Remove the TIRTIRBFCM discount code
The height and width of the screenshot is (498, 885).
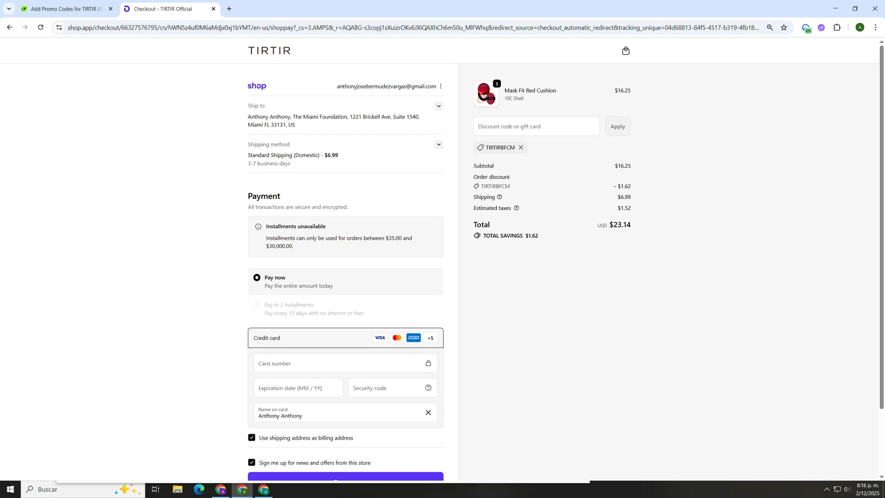(521, 148)
